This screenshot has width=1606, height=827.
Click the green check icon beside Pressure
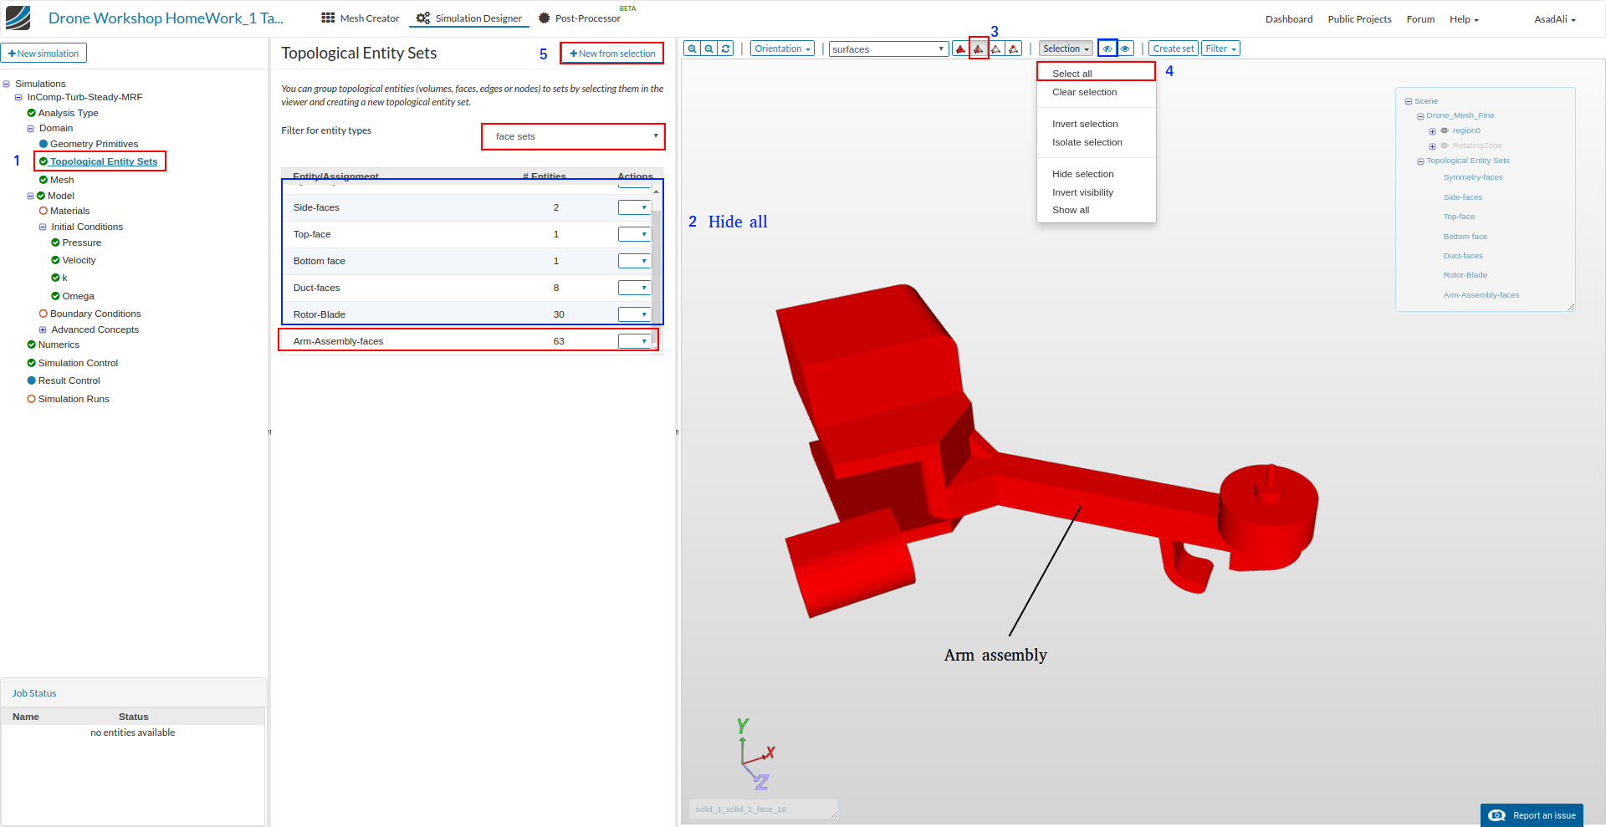(x=55, y=242)
